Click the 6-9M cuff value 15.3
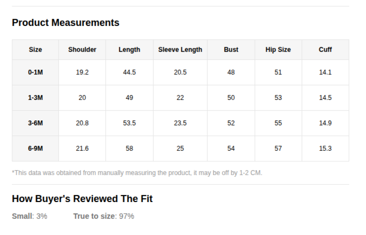Screen dimensions: 366x235 [x=325, y=149]
